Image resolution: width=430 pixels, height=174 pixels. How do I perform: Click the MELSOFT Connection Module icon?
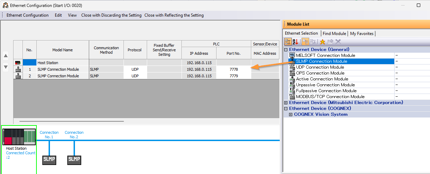click(x=292, y=55)
